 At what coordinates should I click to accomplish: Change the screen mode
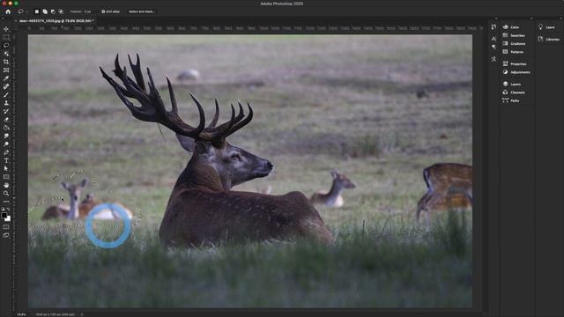click(x=6, y=235)
